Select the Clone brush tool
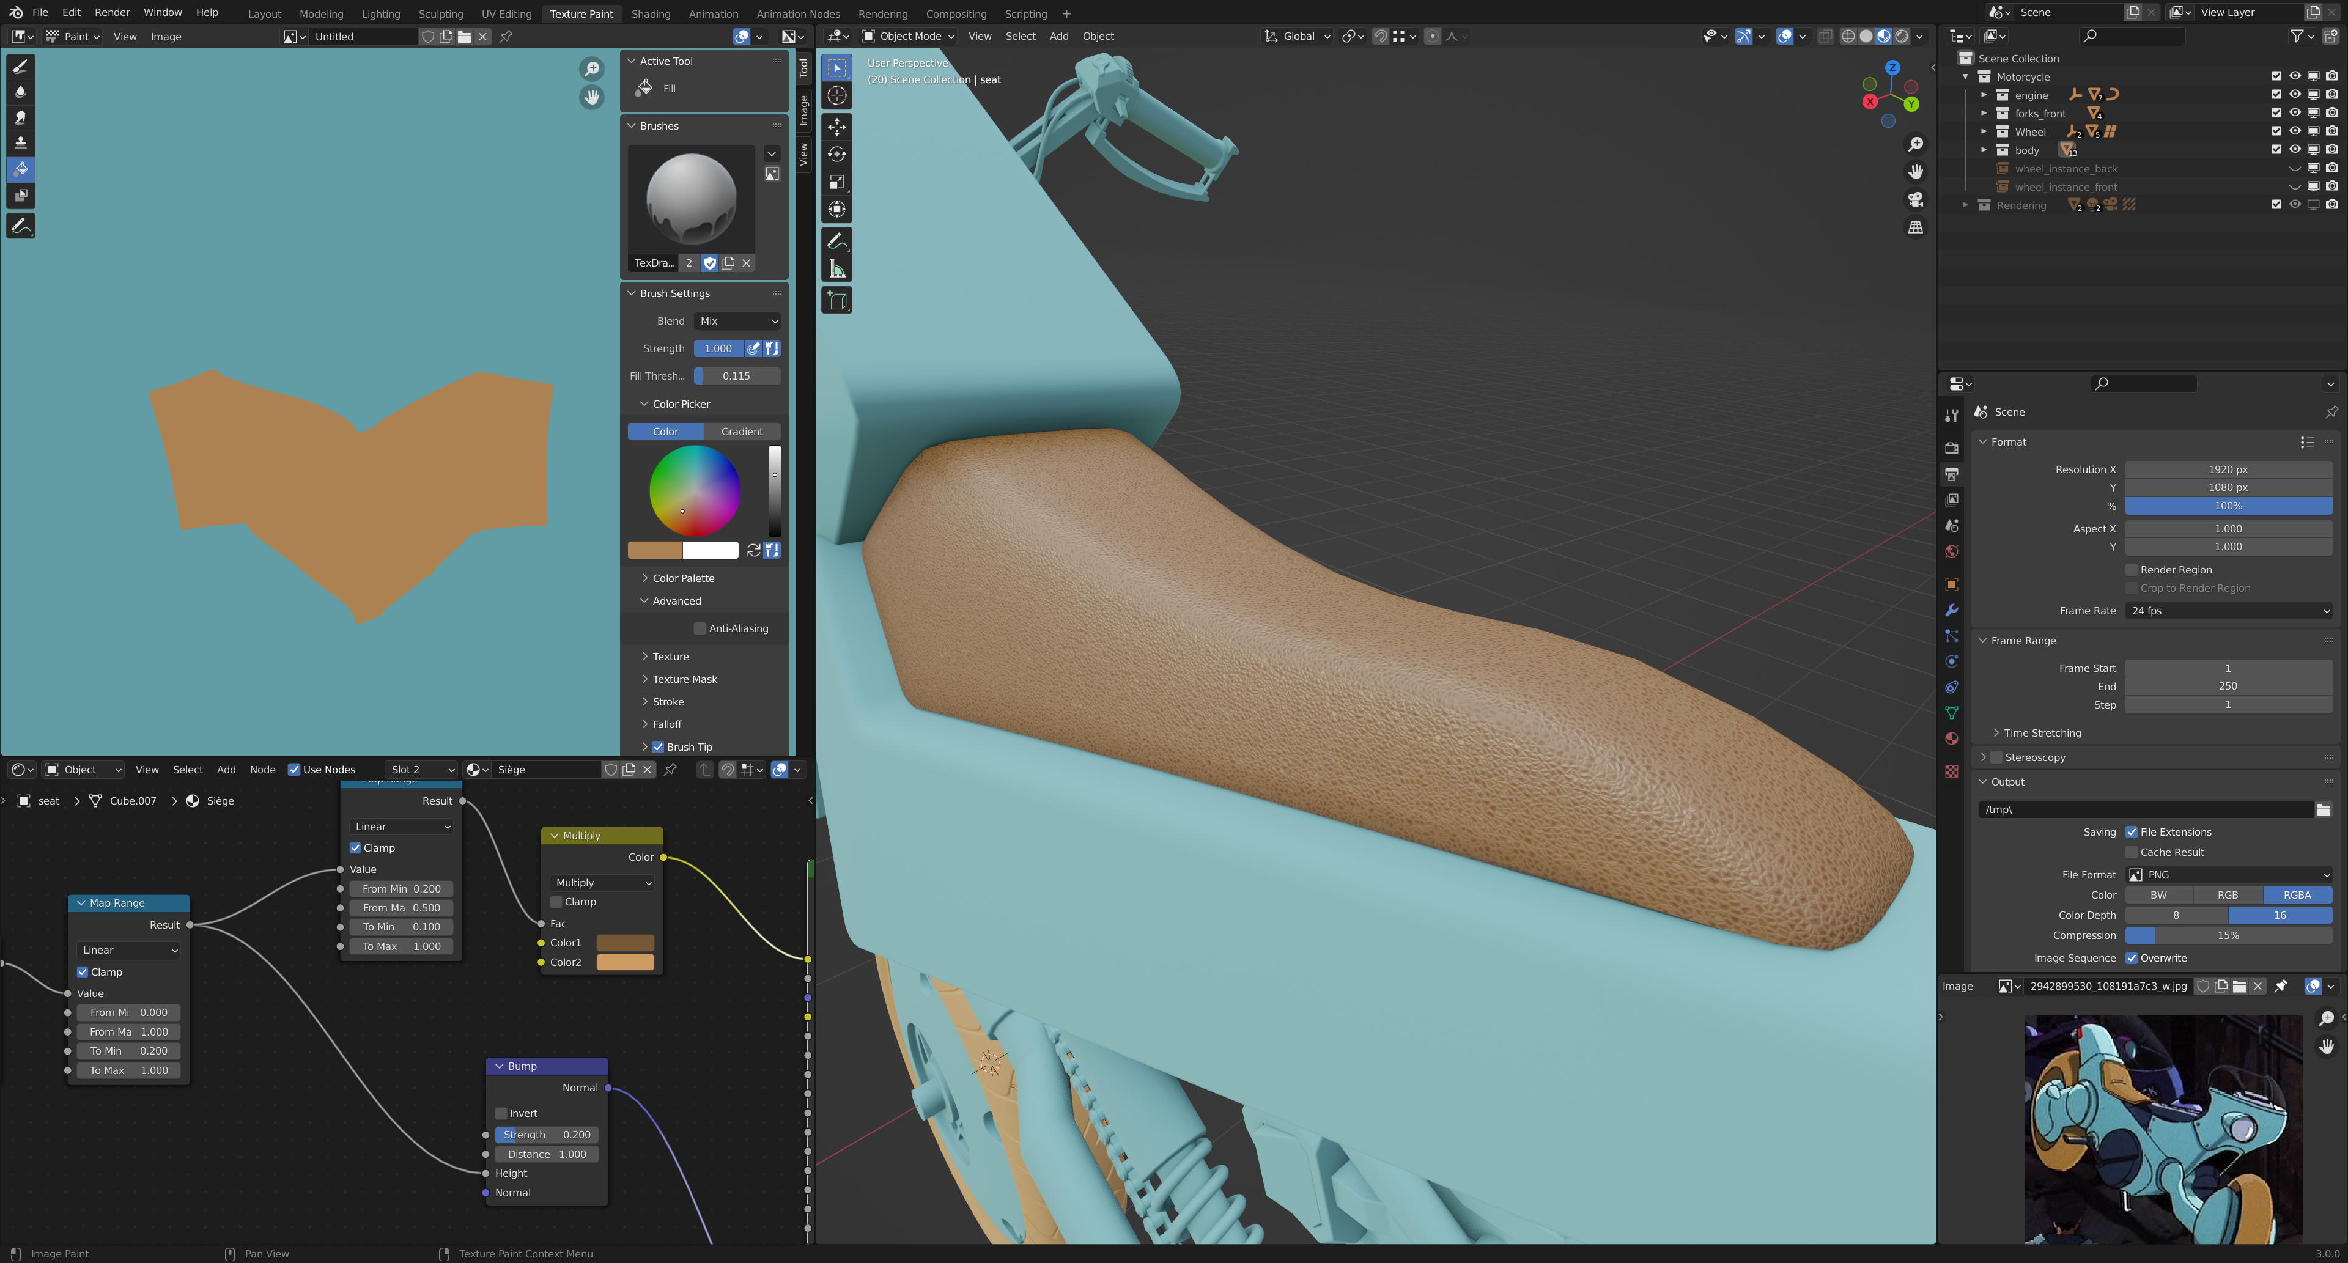 pyautogui.click(x=21, y=143)
